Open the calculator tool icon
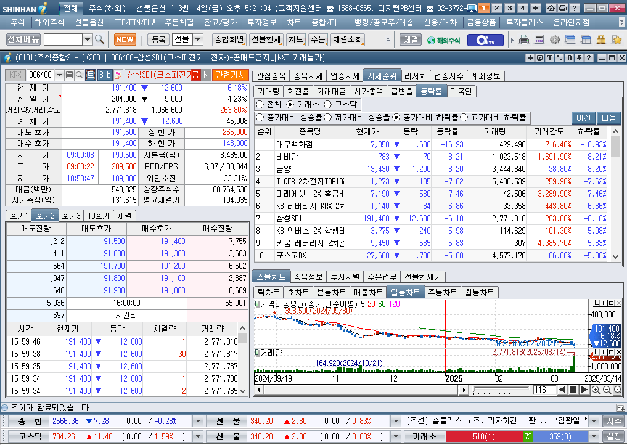 (x=539, y=39)
